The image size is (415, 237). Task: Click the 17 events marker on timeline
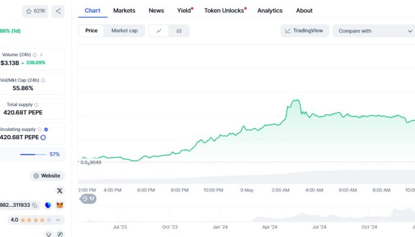pos(88,198)
